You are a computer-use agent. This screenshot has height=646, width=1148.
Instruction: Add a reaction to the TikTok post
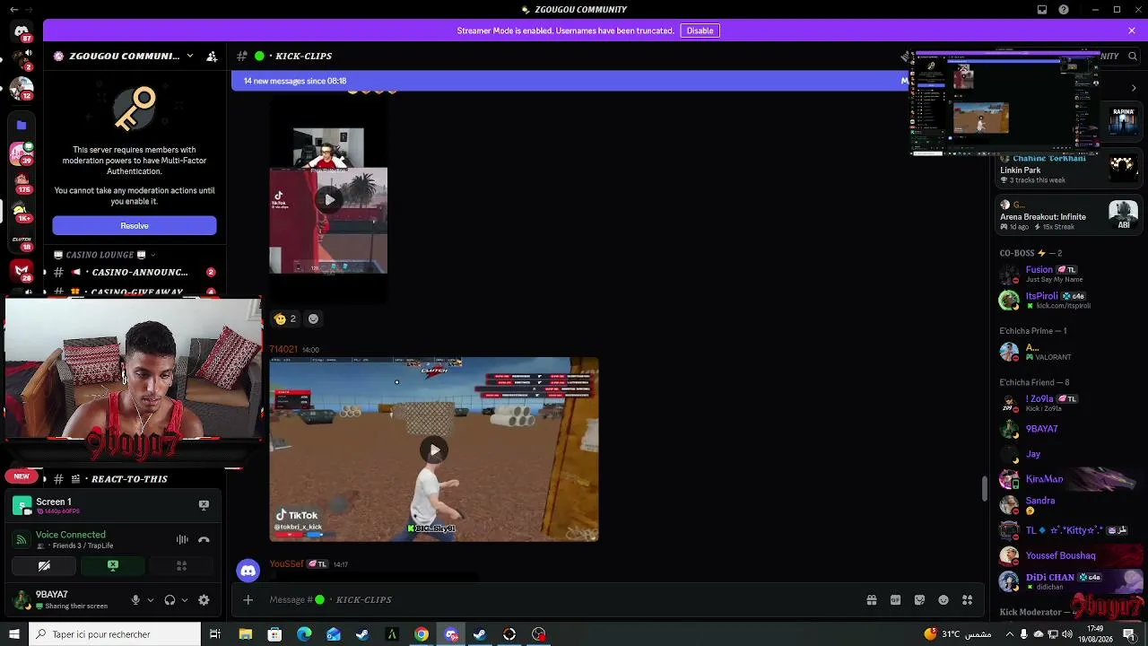click(x=313, y=319)
